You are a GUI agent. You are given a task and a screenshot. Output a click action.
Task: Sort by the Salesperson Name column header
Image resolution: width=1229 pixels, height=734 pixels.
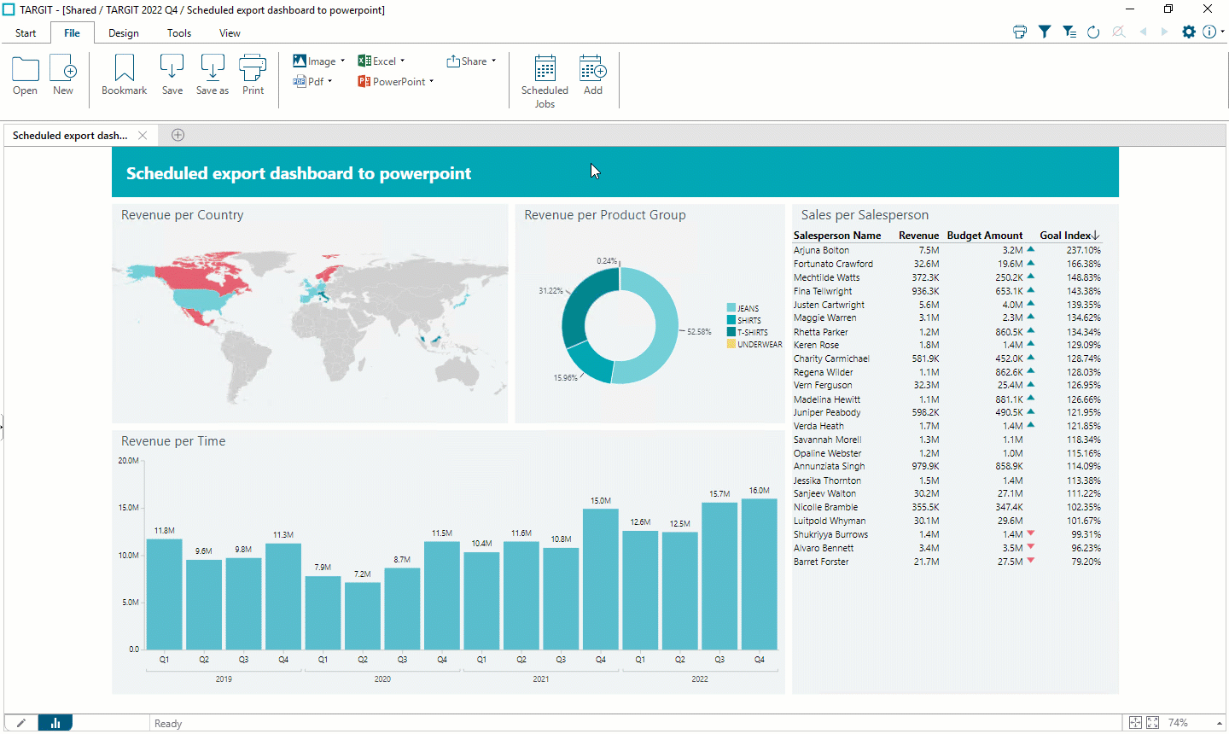pos(837,236)
